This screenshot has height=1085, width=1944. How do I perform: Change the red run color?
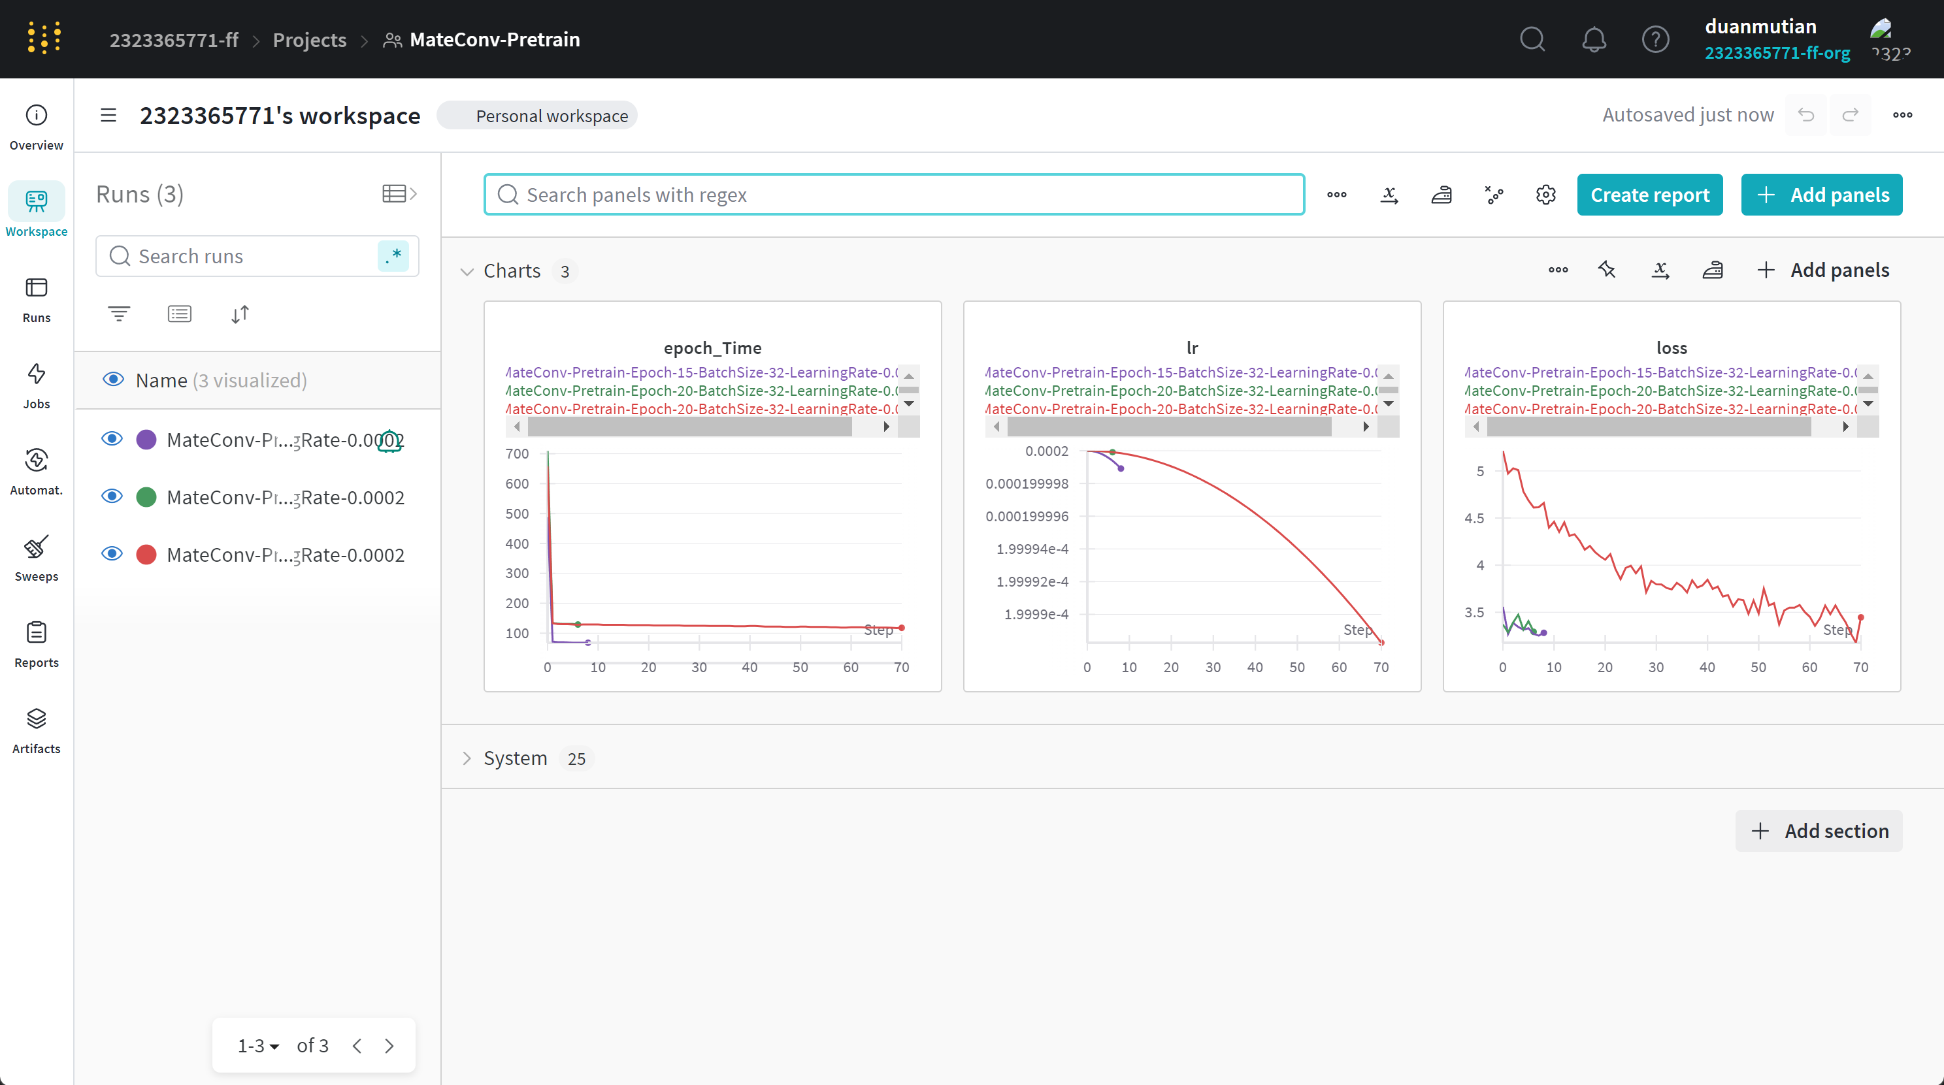[146, 555]
